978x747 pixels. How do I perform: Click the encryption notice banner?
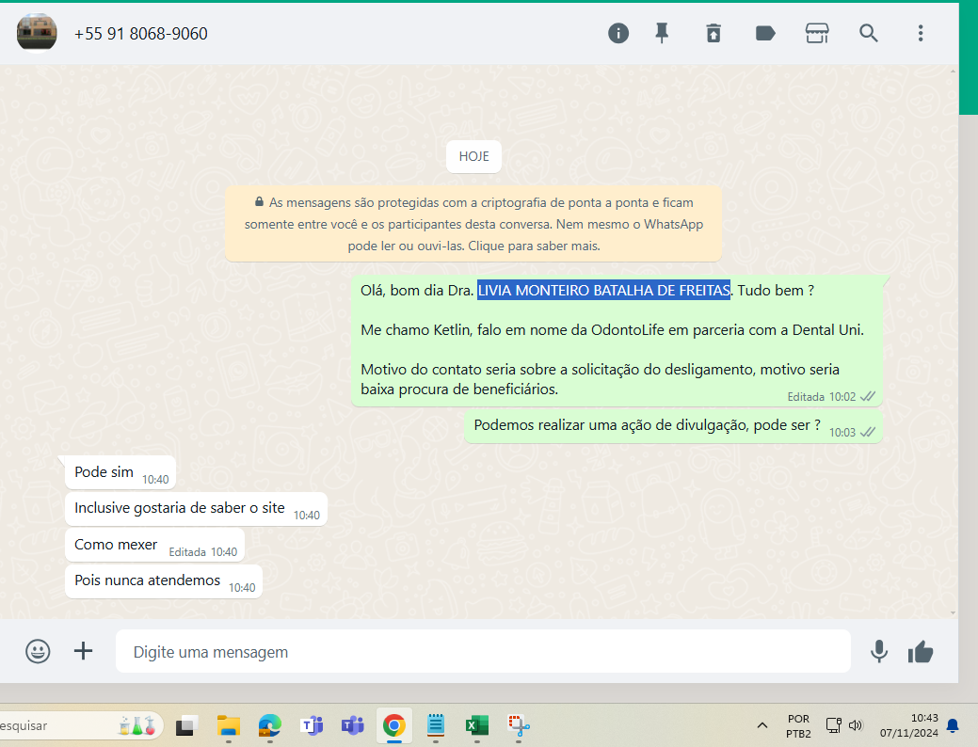pos(473,224)
